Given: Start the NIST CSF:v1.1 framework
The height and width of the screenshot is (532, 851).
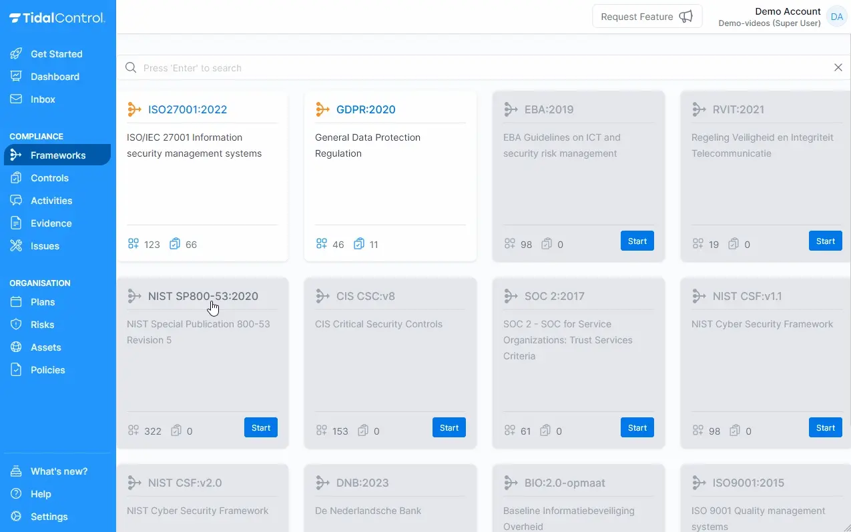Looking at the screenshot, I should (826, 427).
